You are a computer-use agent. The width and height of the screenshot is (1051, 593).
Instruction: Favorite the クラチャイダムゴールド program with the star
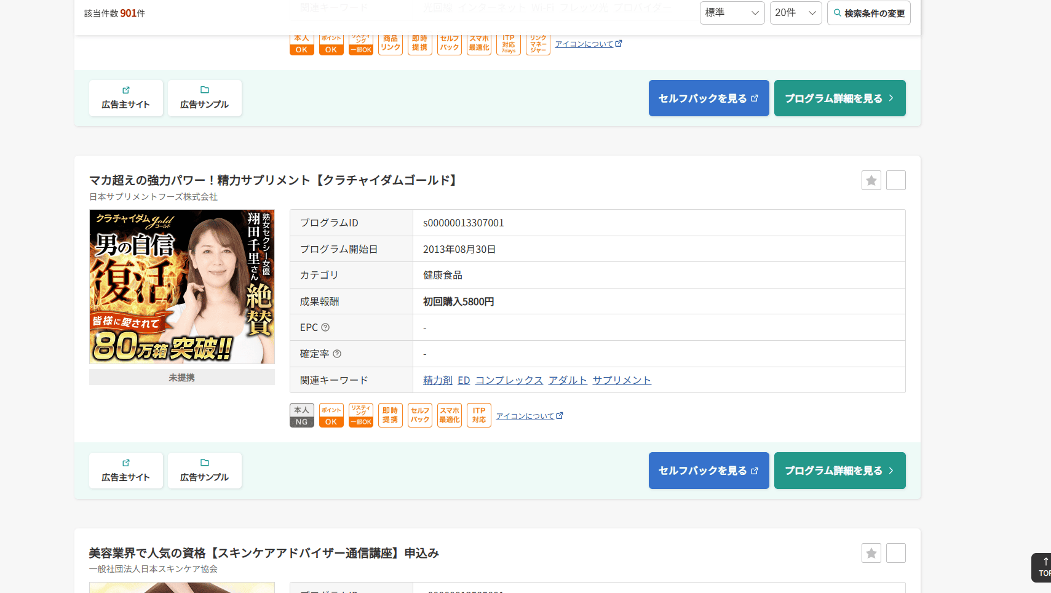pos(871,180)
